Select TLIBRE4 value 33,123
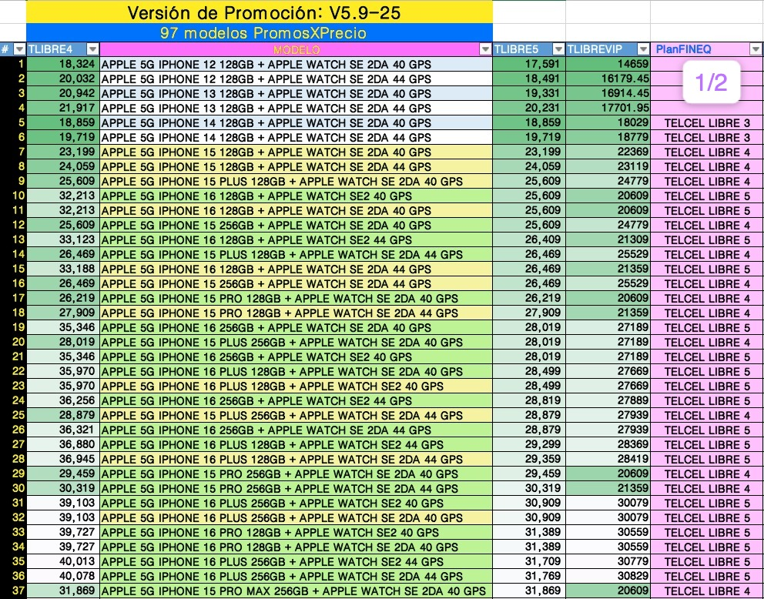Viewport: 764px width, 599px height. [63, 239]
